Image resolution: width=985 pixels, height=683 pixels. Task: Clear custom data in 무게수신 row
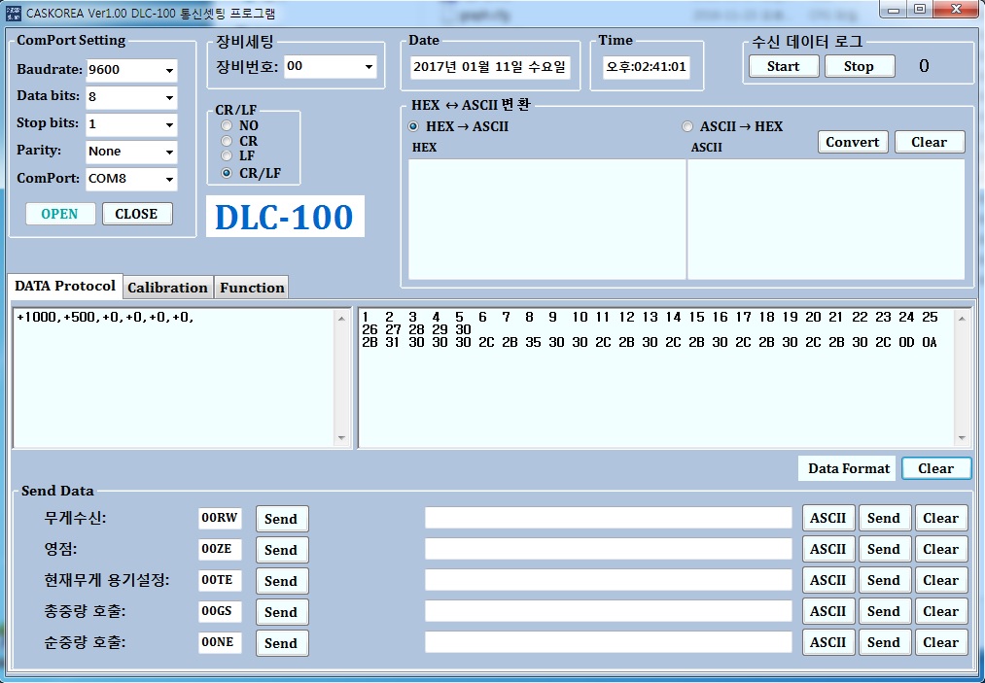pyautogui.click(x=941, y=519)
